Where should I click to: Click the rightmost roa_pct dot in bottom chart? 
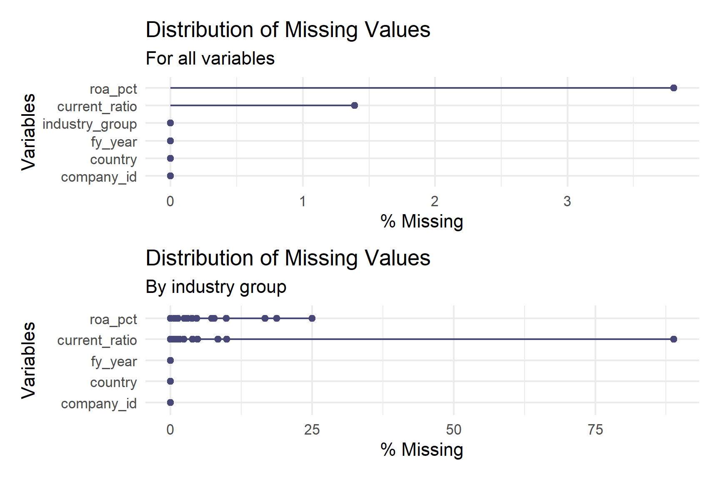312,318
